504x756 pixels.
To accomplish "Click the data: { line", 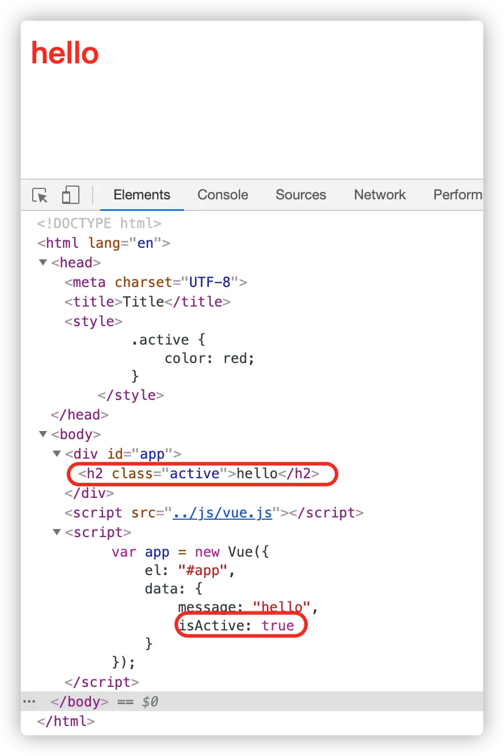I will (173, 589).
